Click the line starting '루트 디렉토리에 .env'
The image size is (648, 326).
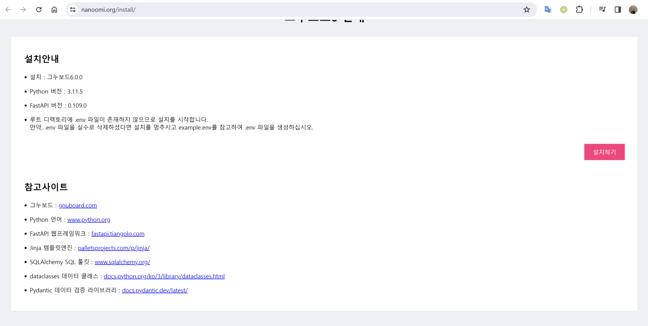click(x=119, y=120)
